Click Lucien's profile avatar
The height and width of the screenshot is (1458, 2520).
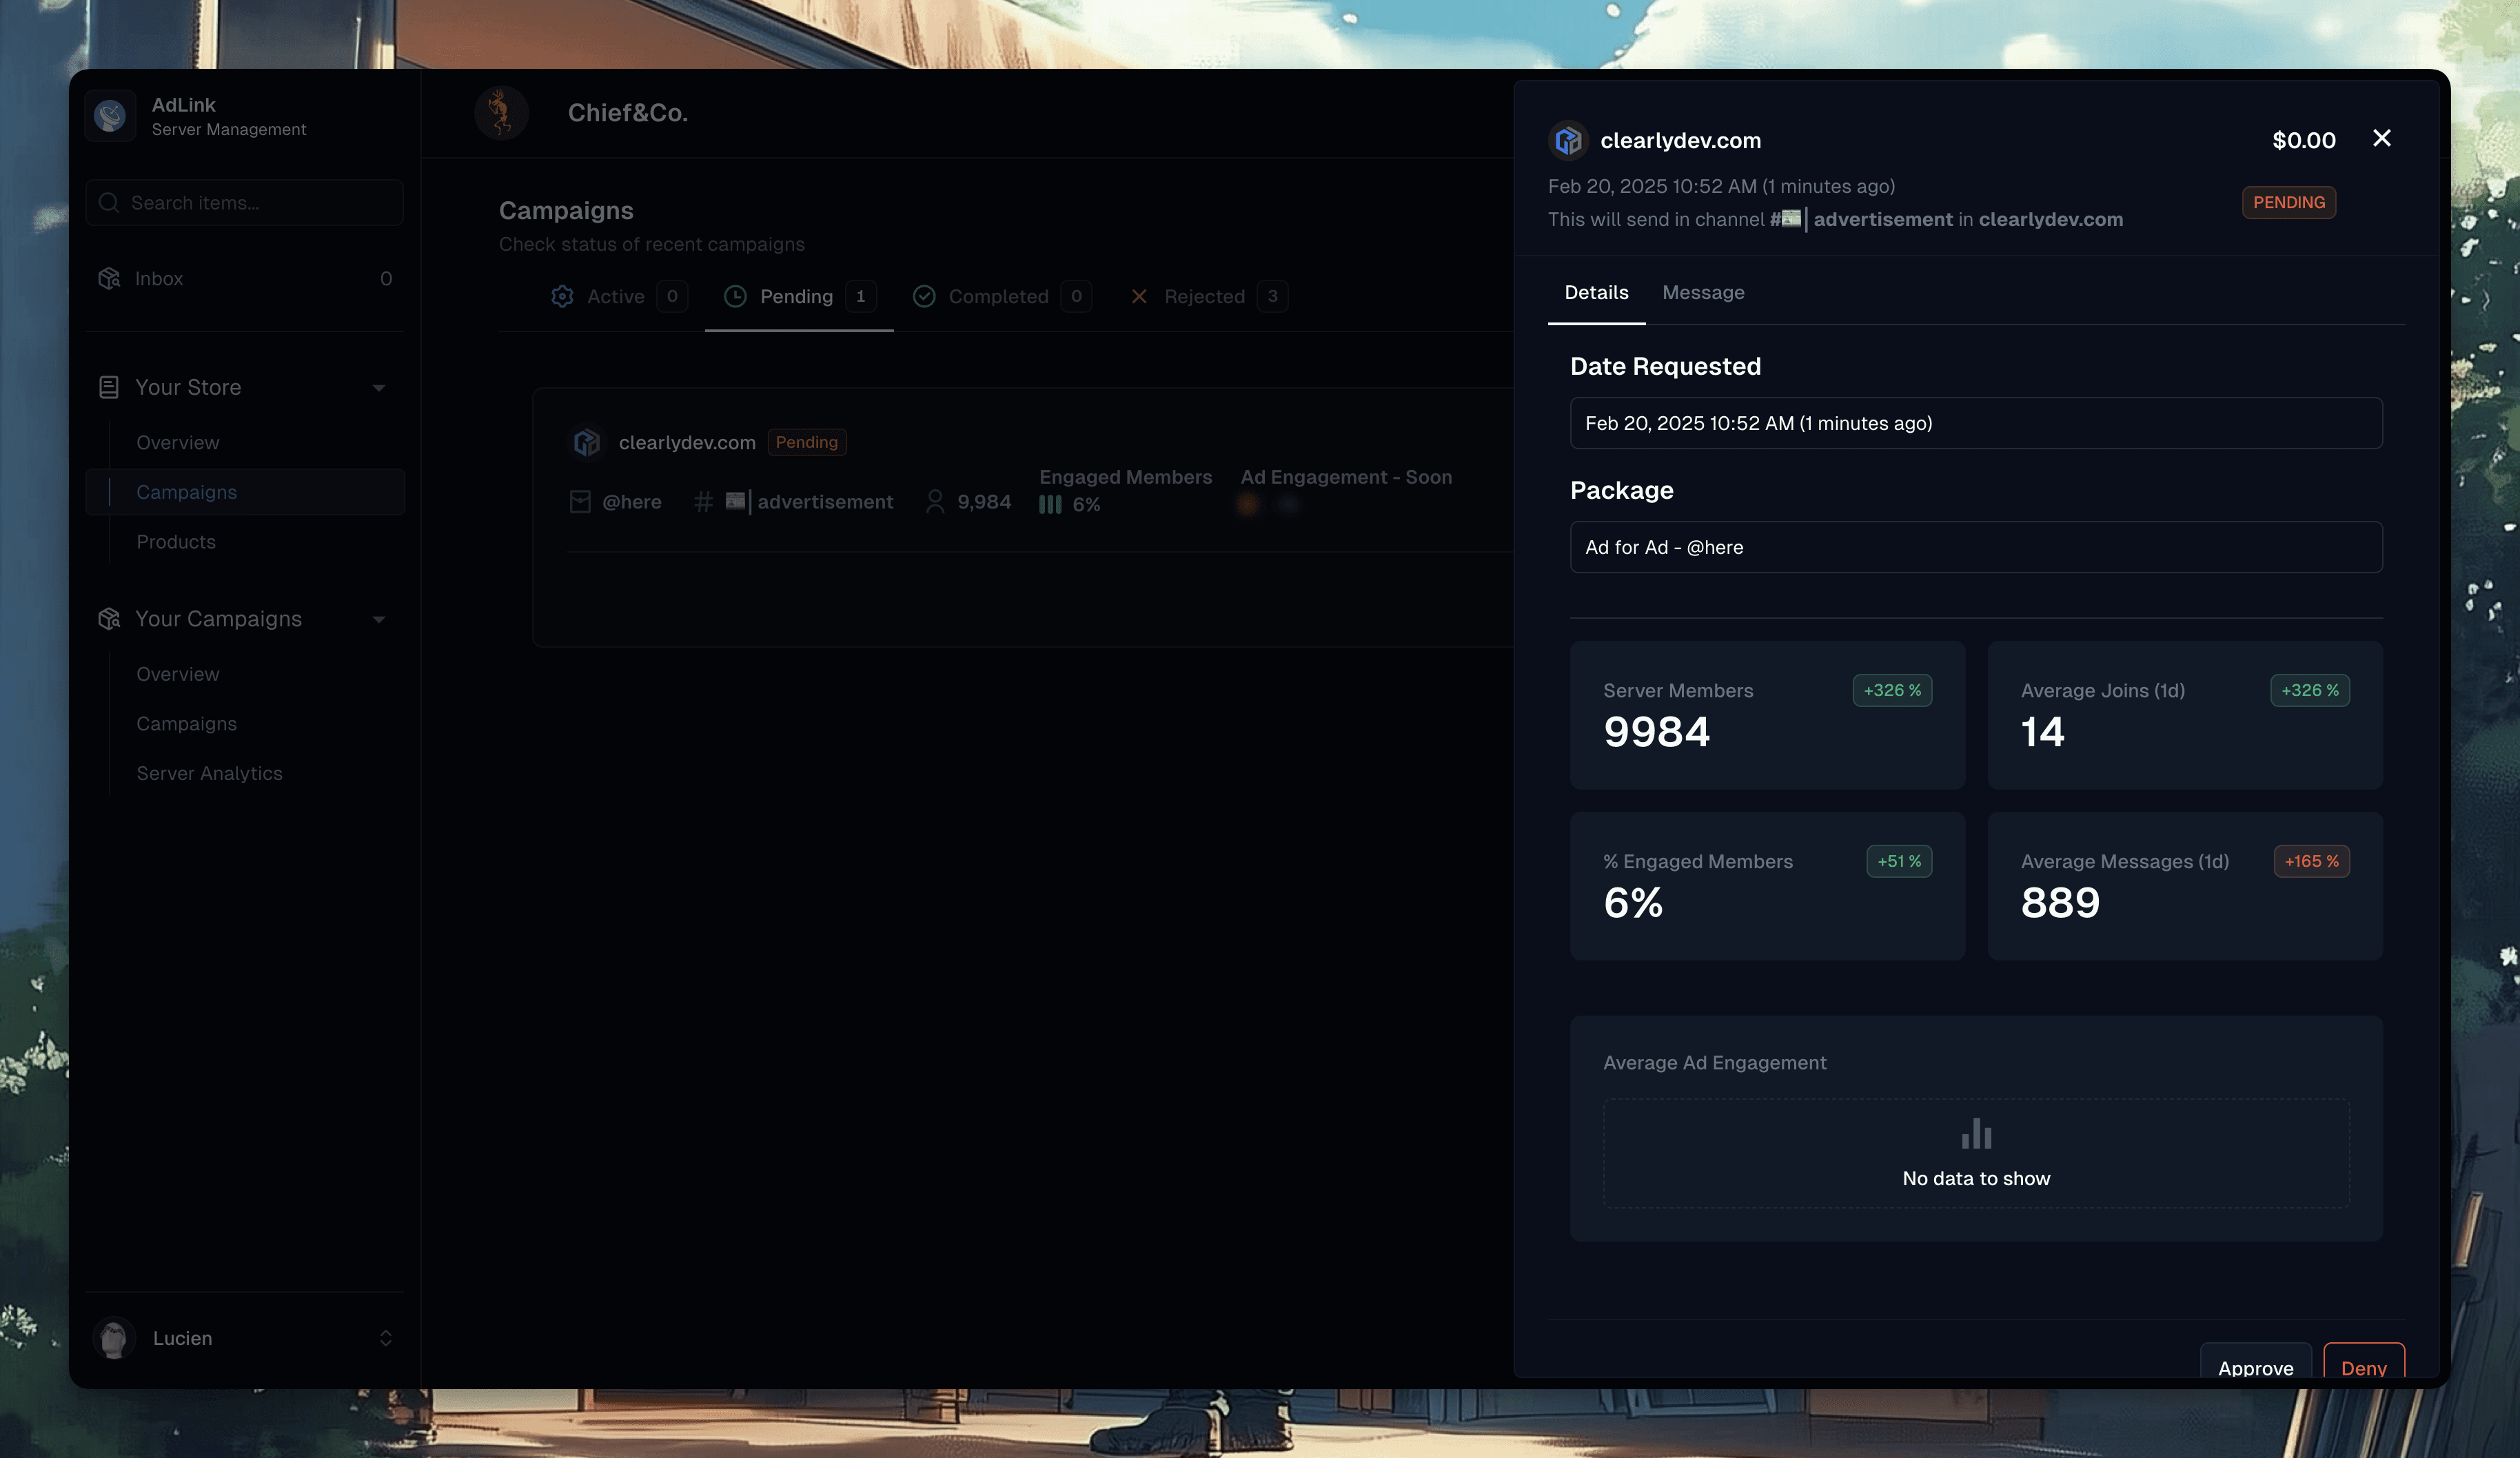tap(114, 1338)
